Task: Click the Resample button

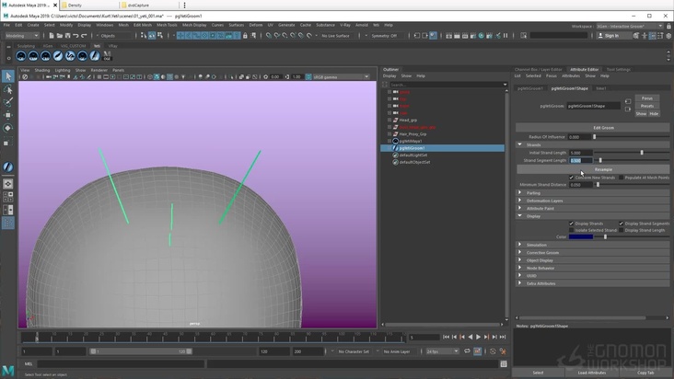Action: tap(603, 169)
